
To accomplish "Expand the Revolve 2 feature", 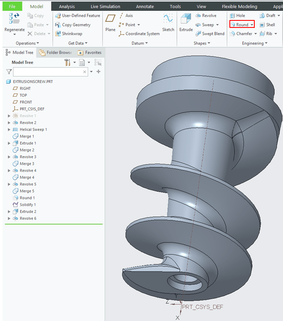I will pos(10,123).
